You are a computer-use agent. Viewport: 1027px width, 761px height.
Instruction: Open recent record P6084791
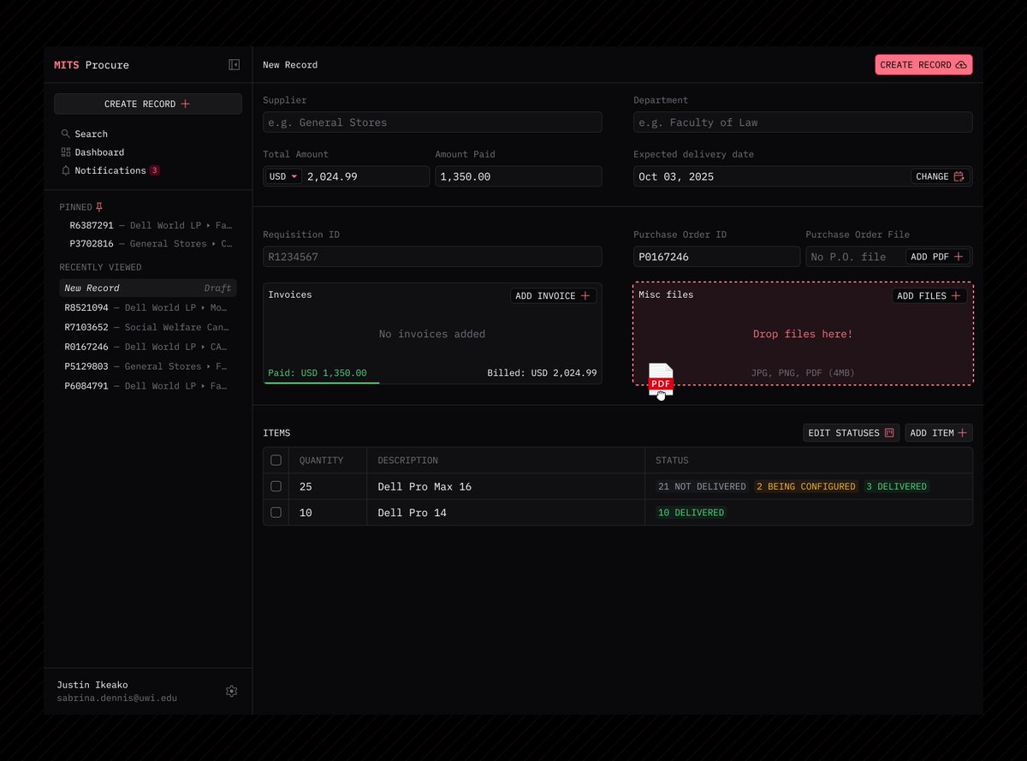tap(147, 387)
